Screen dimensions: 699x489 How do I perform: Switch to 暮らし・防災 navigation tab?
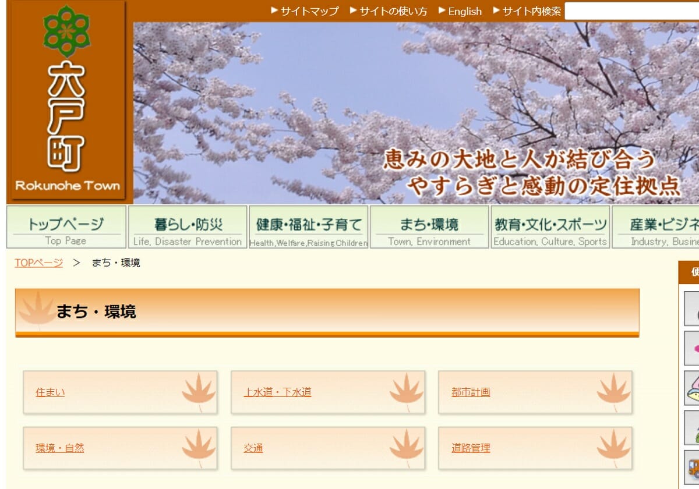(188, 227)
